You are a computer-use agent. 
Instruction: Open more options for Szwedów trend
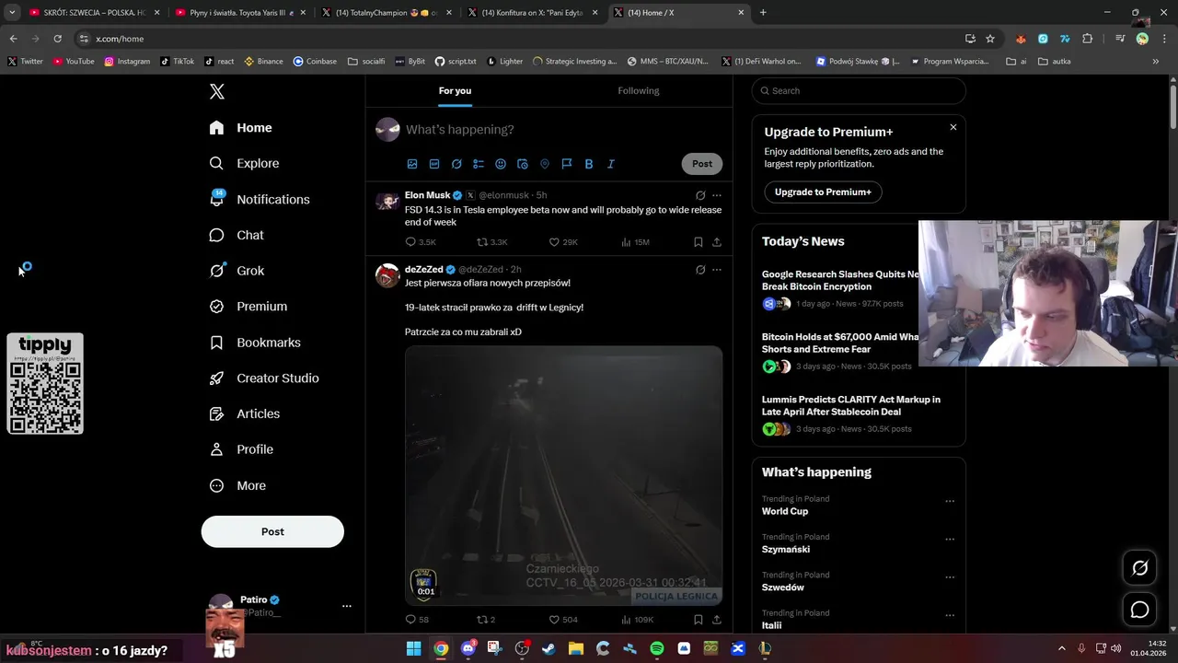pyautogui.click(x=950, y=577)
